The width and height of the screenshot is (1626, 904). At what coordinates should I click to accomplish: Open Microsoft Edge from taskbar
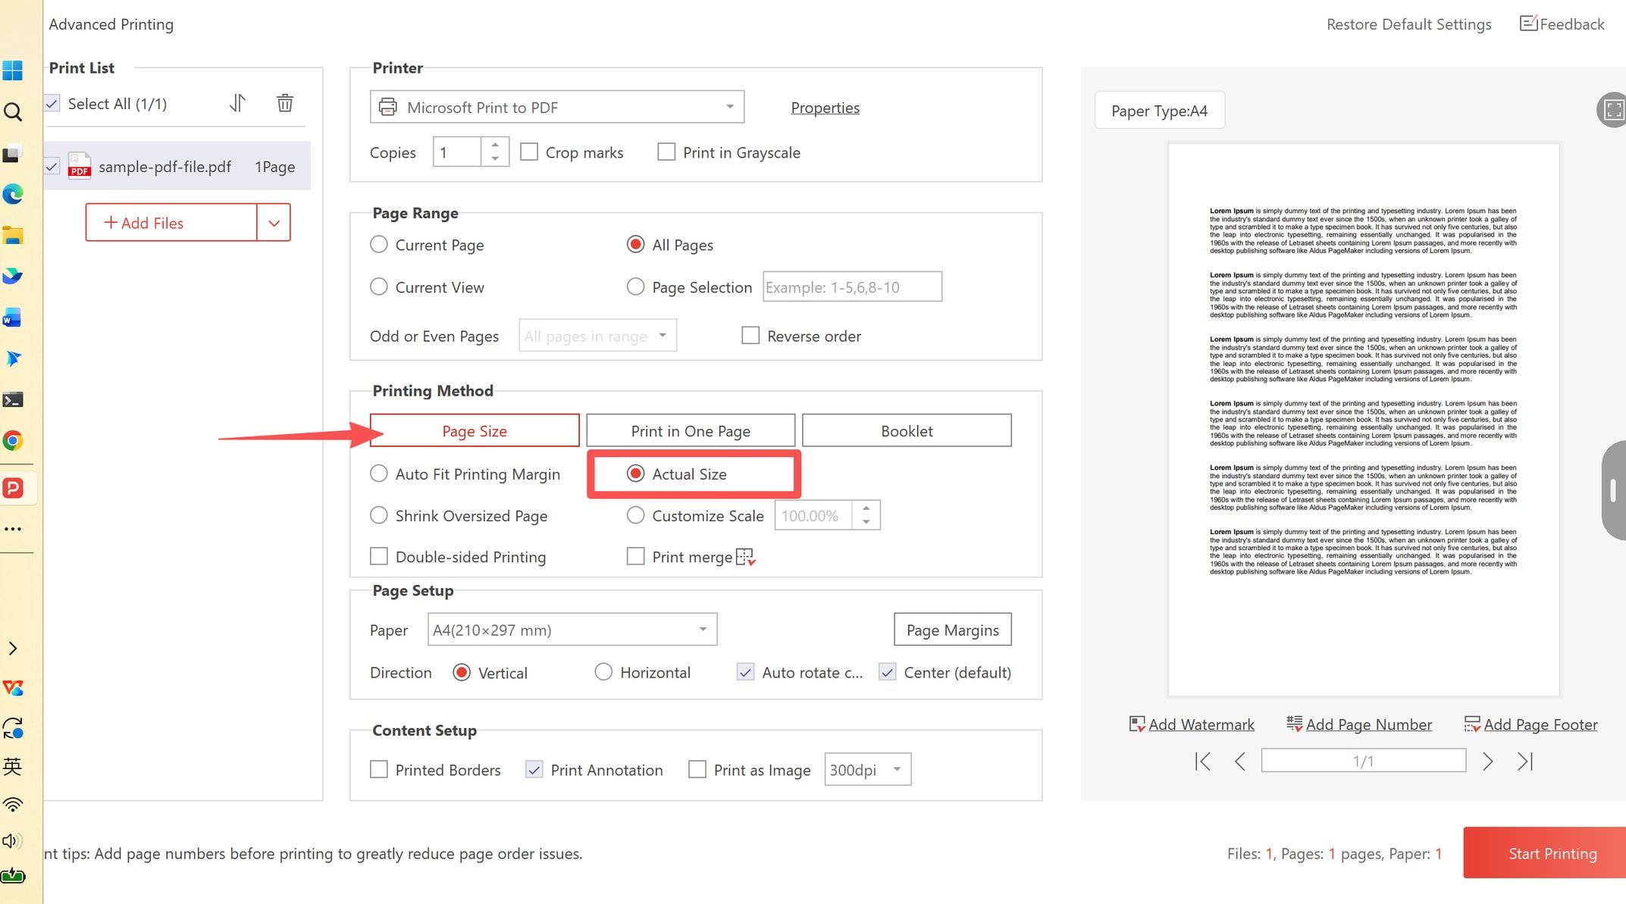pos(13,195)
